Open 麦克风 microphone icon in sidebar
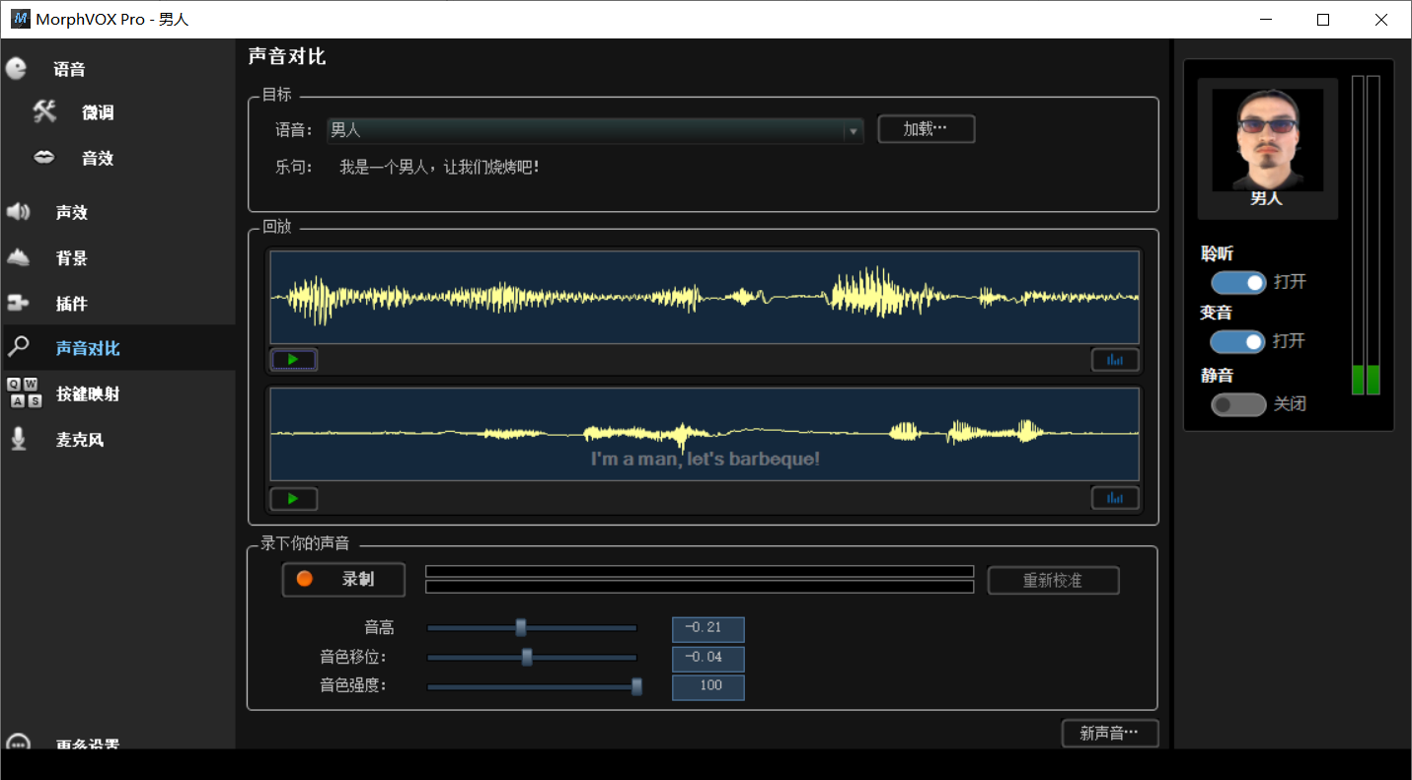This screenshot has width=1412, height=780. (x=19, y=439)
